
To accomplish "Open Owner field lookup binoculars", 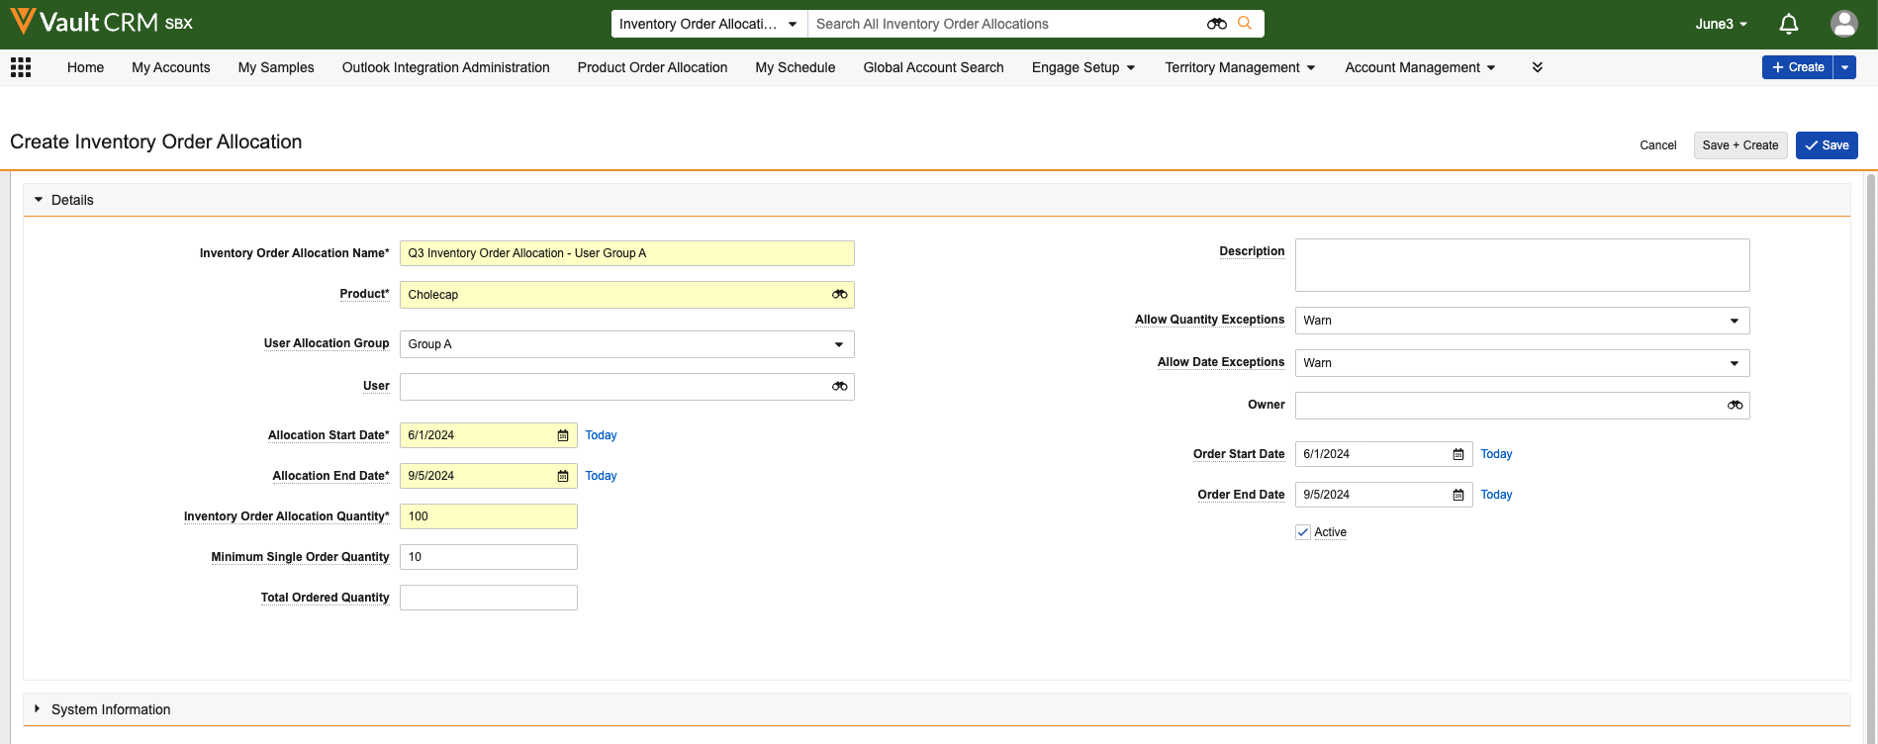I will coord(1735,406).
